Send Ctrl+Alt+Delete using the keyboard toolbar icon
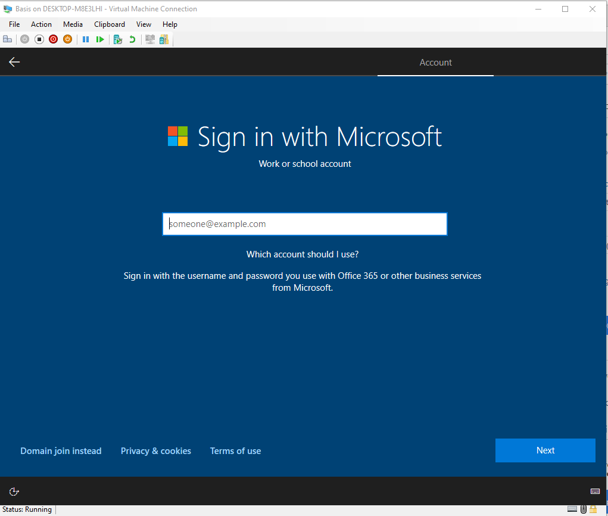This screenshot has height=516, width=608. [7, 39]
